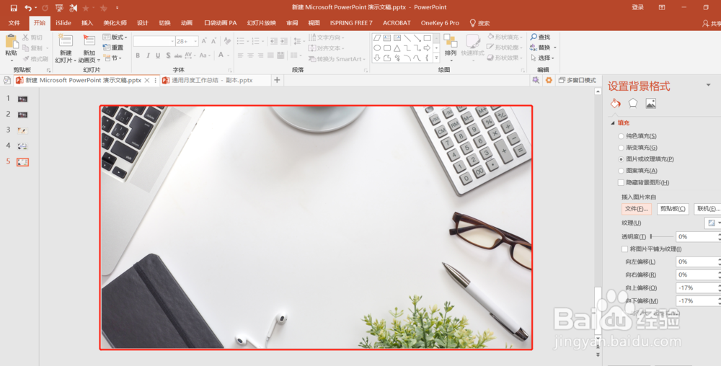The image size is (721, 366).
Task: Click the File (文件(F)...) insert picture button
Action: pyautogui.click(x=637, y=209)
